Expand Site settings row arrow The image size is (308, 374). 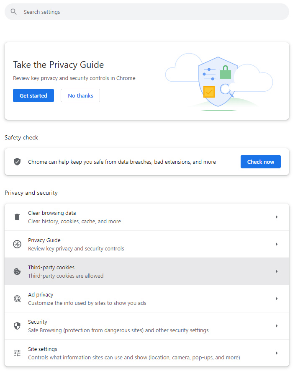(x=277, y=353)
